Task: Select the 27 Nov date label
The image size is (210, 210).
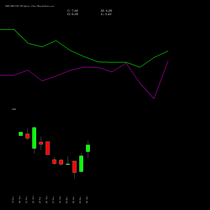Action: point(53,200)
